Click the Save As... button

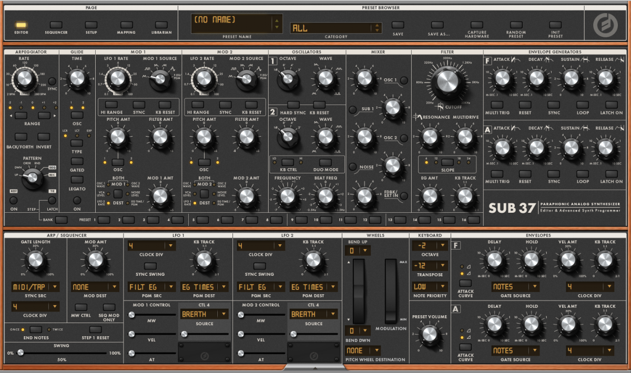click(x=437, y=25)
